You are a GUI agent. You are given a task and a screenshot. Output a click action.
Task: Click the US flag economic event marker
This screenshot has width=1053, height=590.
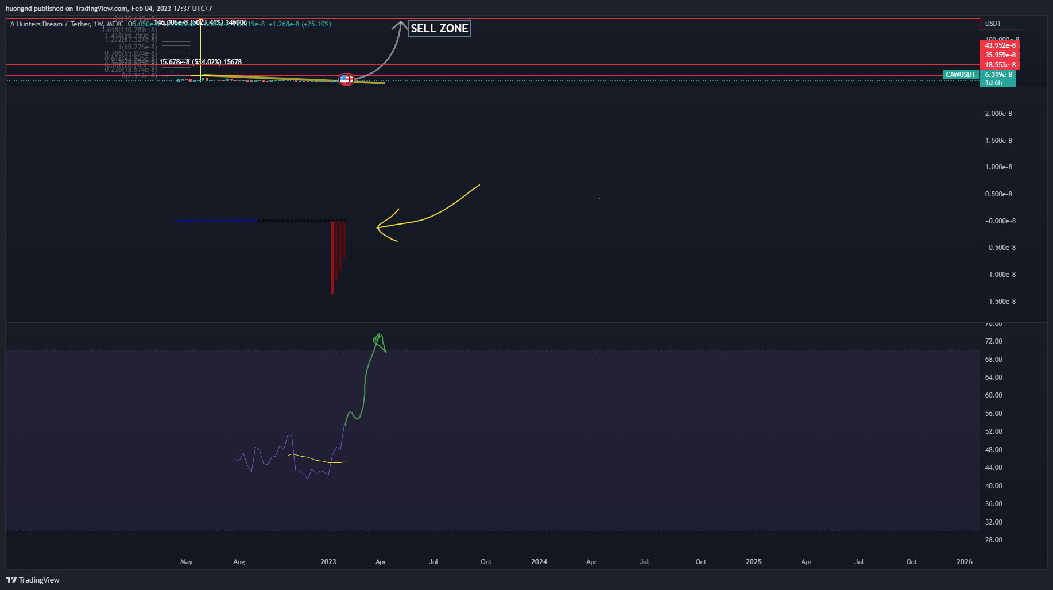[x=344, y=79]
